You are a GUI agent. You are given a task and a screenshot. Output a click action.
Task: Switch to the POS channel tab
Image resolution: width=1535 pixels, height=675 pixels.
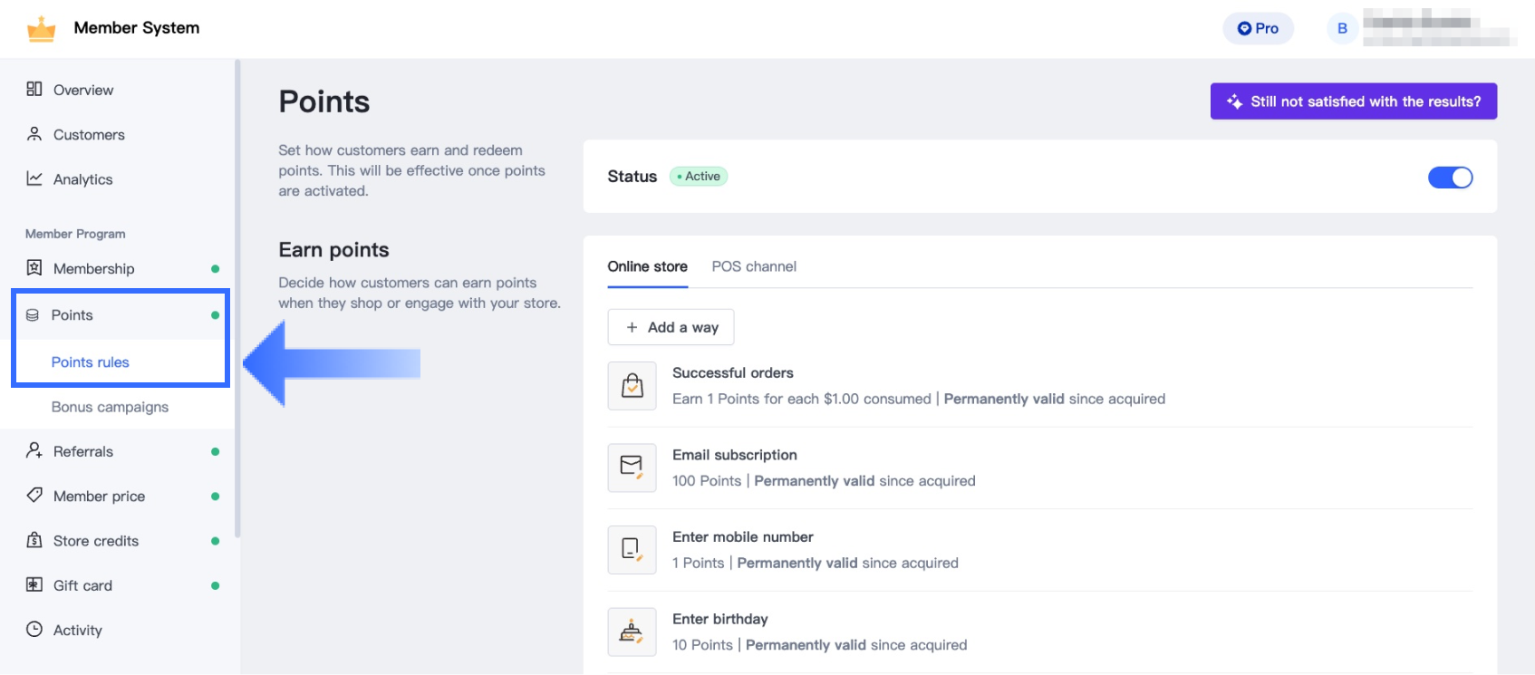(x=754, y=266)
